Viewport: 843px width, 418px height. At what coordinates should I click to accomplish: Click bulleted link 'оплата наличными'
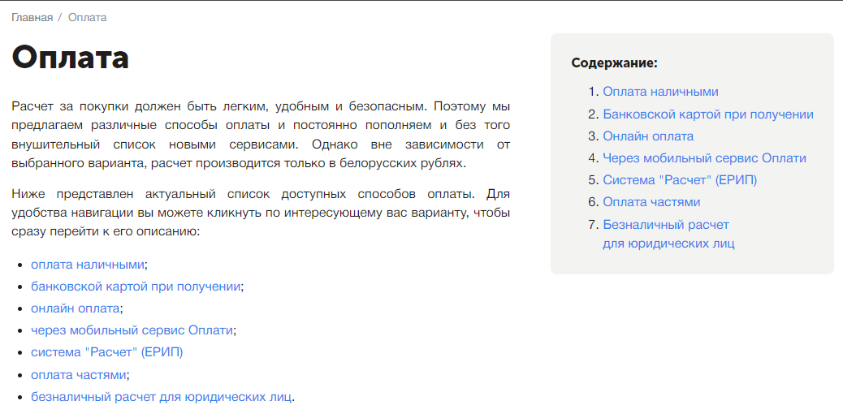coord(88,265)
